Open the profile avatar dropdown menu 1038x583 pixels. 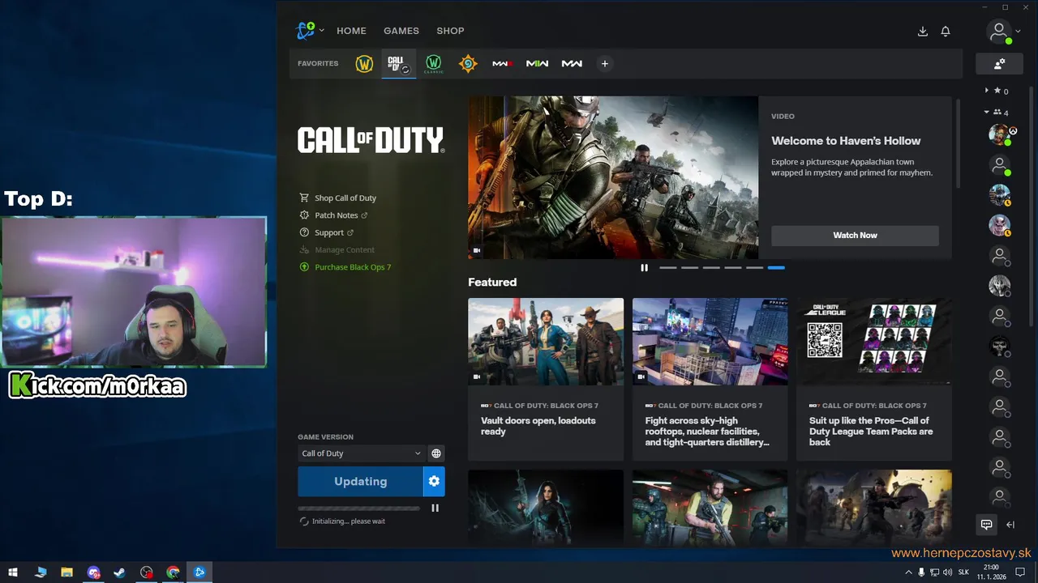(1004, 32)
